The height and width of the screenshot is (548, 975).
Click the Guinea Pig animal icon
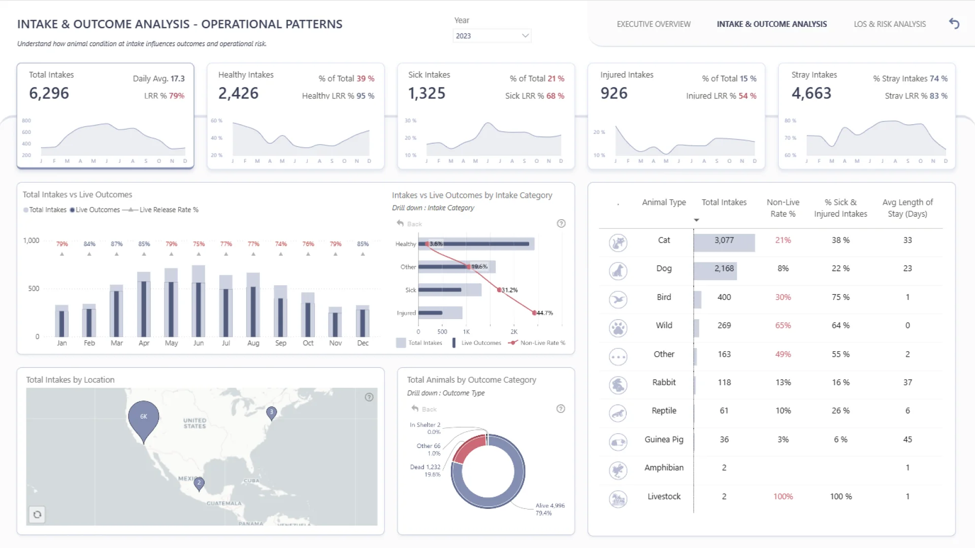[x=618, y=442]
